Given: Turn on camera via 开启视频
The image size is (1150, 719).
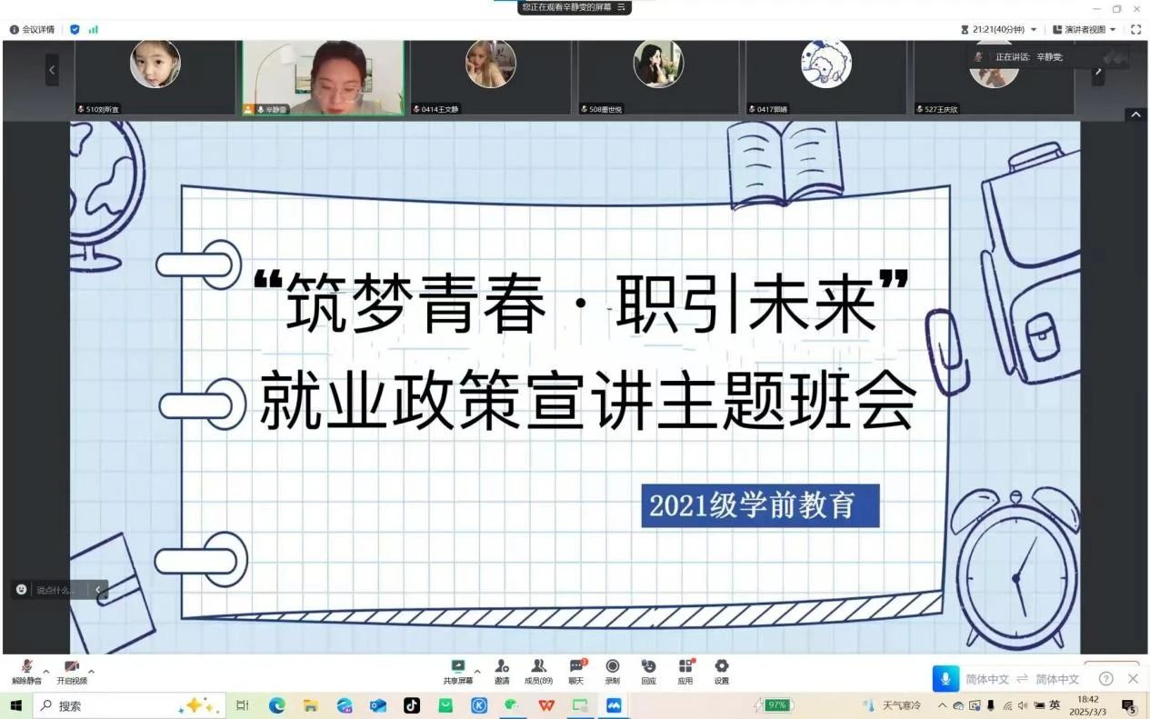Looking at the screenshot, I should point(72,668).
